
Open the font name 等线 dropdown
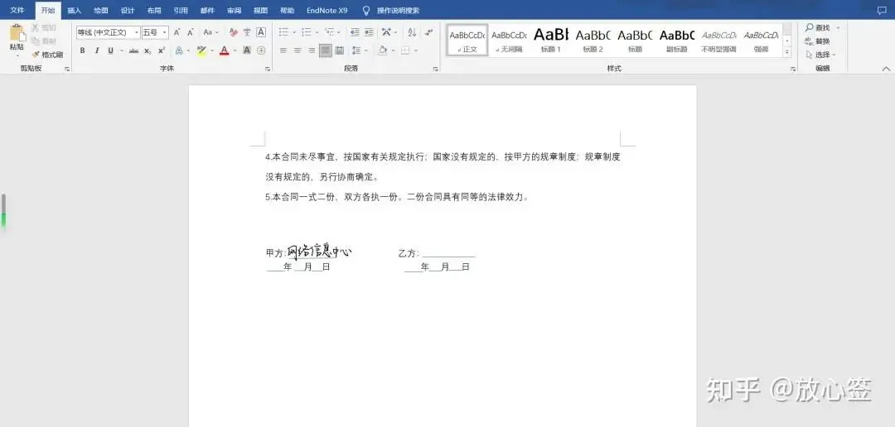coord(137,32)
